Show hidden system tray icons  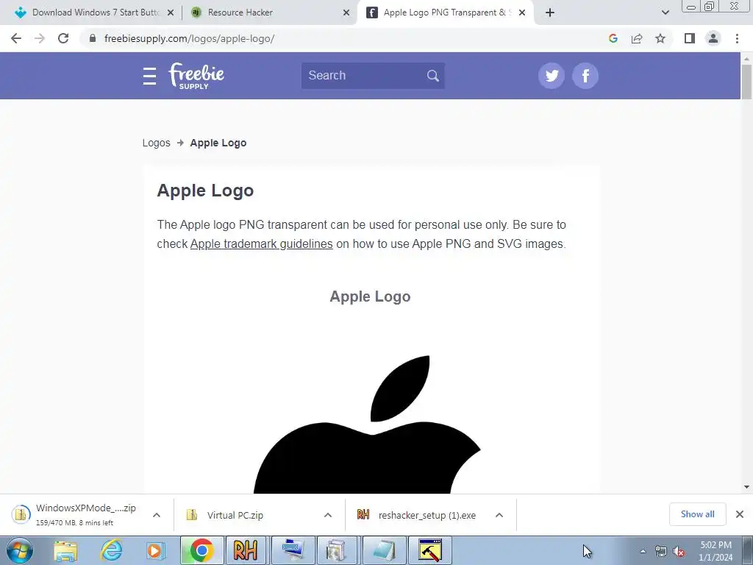(x=643, y=551)
